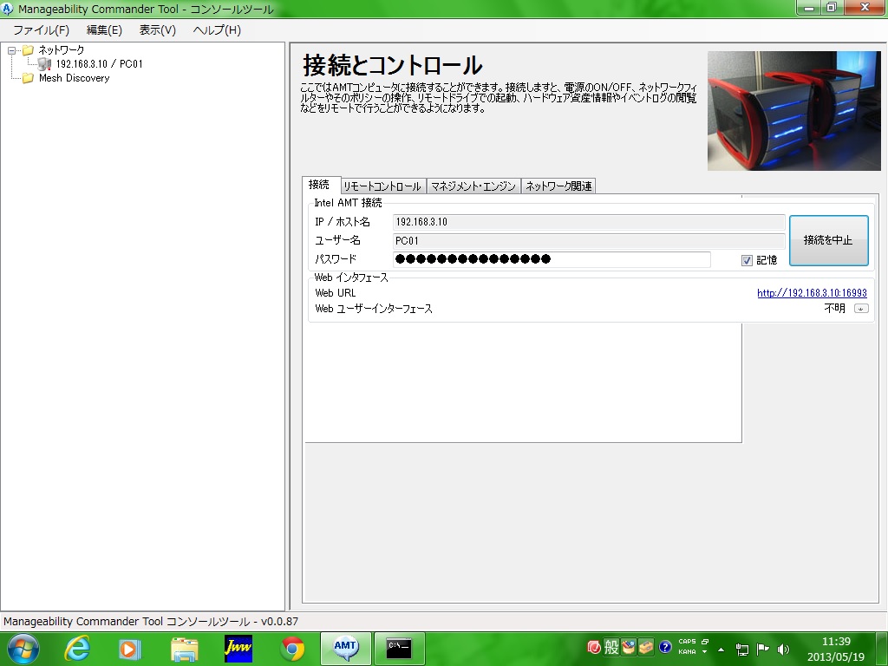Image resolution: width=888 pixels, height=666 pixels.
Task: Click the Intel AMT 接続 group label
Action: [348, 203]
